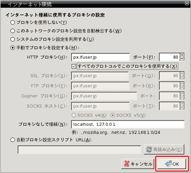Click the Gopher プロキシ host field
The width and height of the screenshot is (191, 173).
click(104, 96)
